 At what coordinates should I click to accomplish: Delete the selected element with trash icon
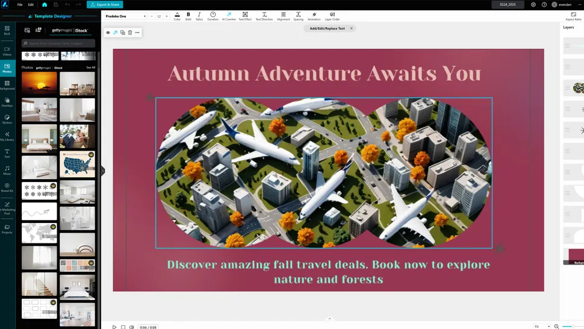pyautogui.click(x=130, y=33)
